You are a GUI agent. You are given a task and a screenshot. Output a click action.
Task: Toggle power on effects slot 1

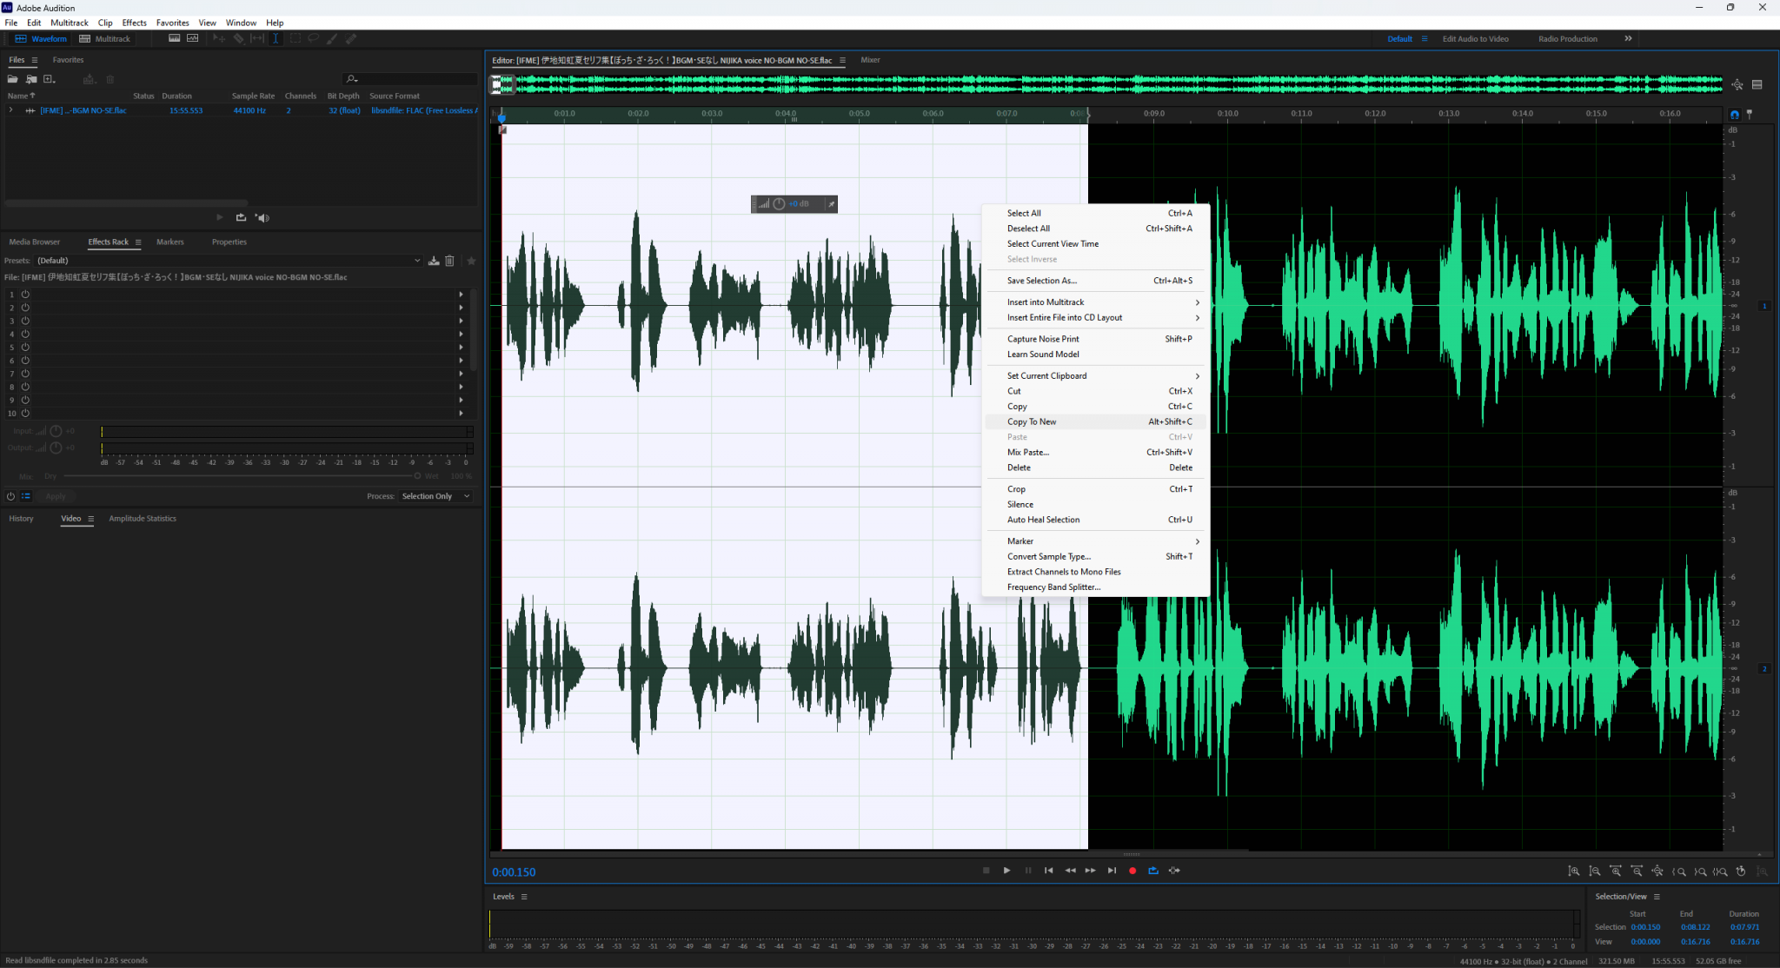tap(25, 294)
